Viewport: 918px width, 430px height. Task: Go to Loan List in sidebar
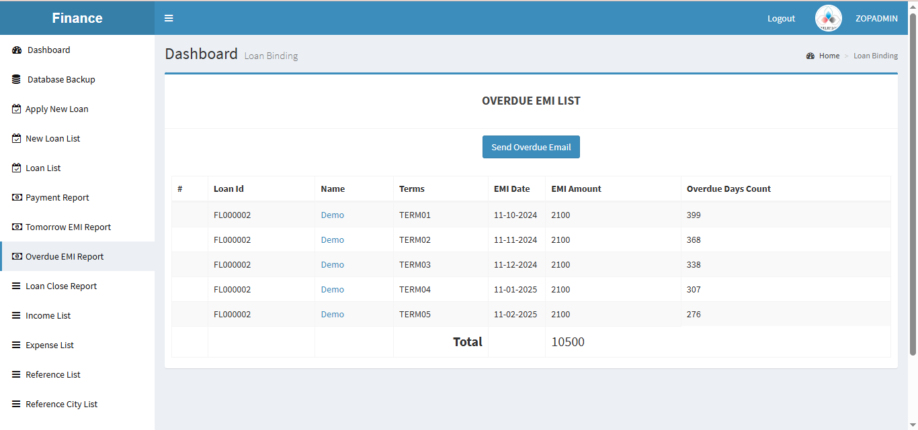[43, 168]
